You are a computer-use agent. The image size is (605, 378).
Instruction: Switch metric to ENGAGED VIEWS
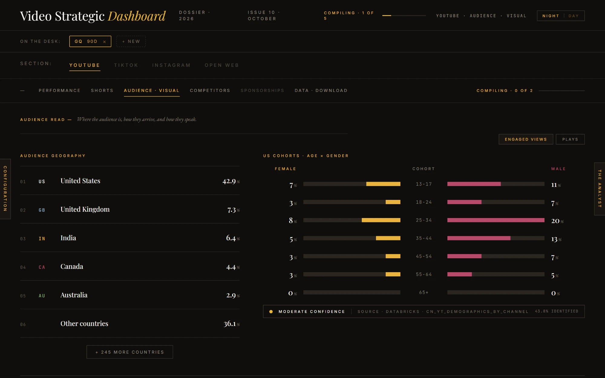[526, 139]
